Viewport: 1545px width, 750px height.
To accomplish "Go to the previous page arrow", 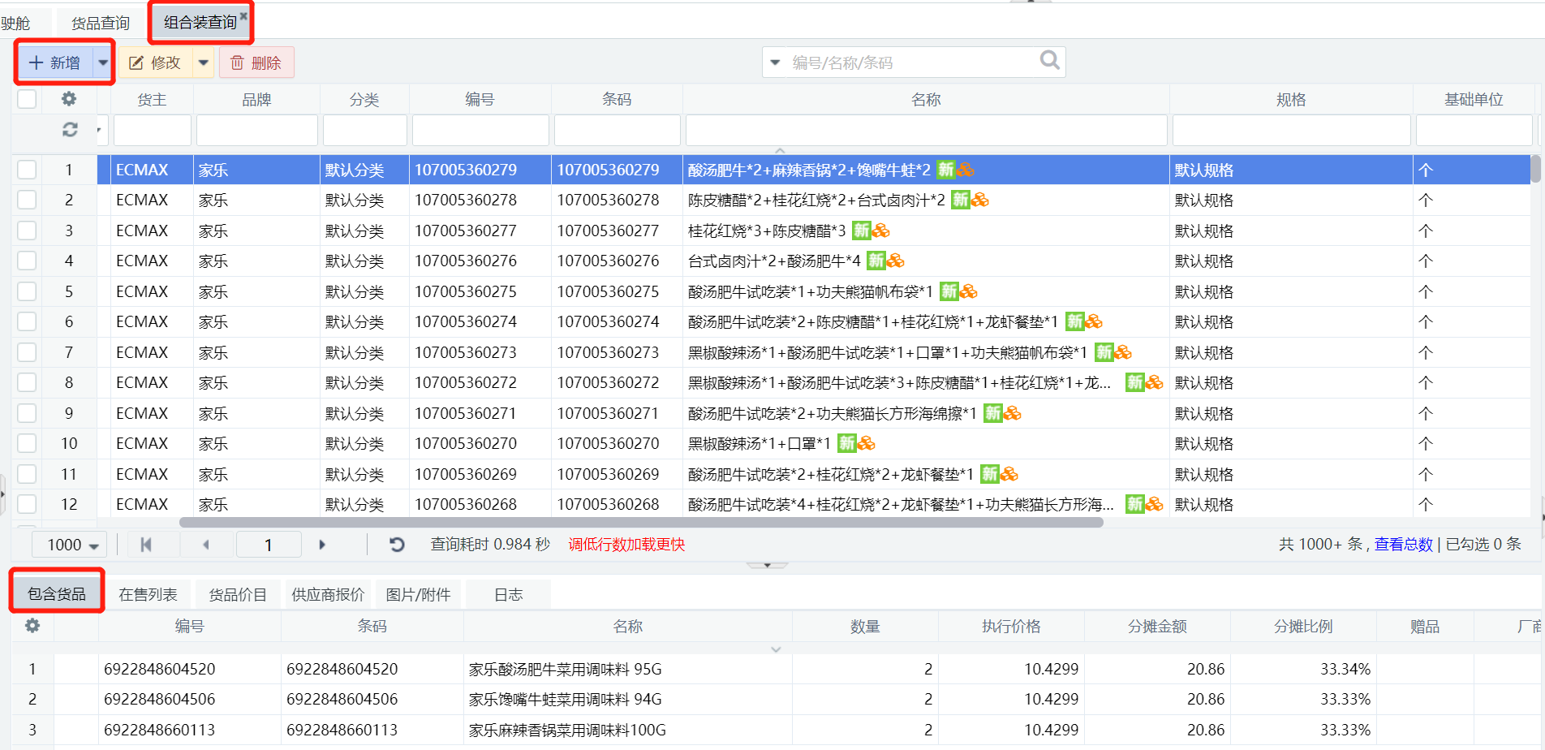I will pos(206,545).
